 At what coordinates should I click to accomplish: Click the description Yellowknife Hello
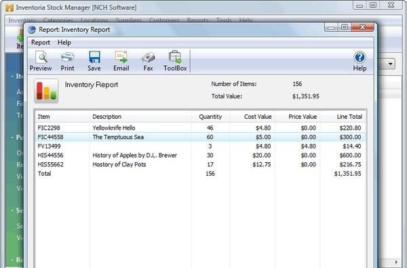114,128
